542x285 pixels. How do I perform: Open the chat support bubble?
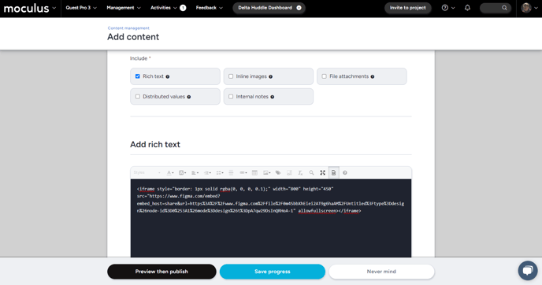tap(528, 270)
